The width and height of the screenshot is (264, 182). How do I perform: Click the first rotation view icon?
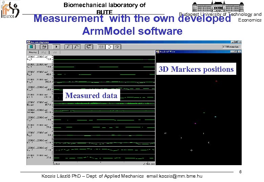101,47
